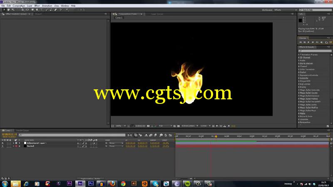Toggle audio mute in Preview panel
Screen dimensions: 333x187
click(x=321, y=42)
